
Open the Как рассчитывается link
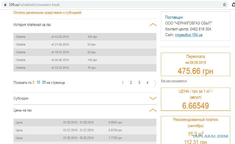[174, 81]
